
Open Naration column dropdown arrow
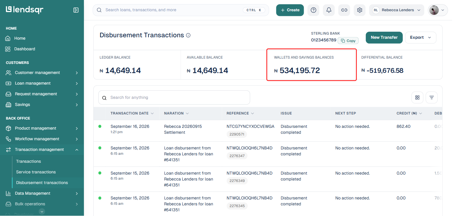187,113
